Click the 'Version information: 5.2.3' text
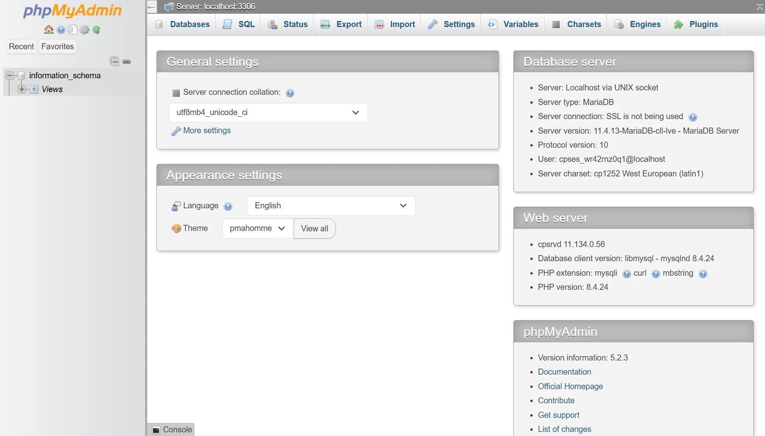The width and height of the screenshot is (765, 436). point(583,358)
